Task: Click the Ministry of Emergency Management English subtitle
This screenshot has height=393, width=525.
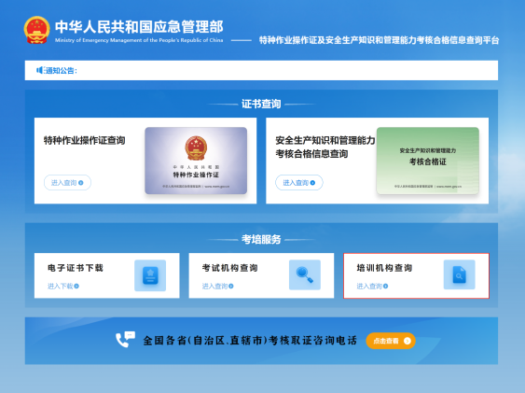Action: 139,40
